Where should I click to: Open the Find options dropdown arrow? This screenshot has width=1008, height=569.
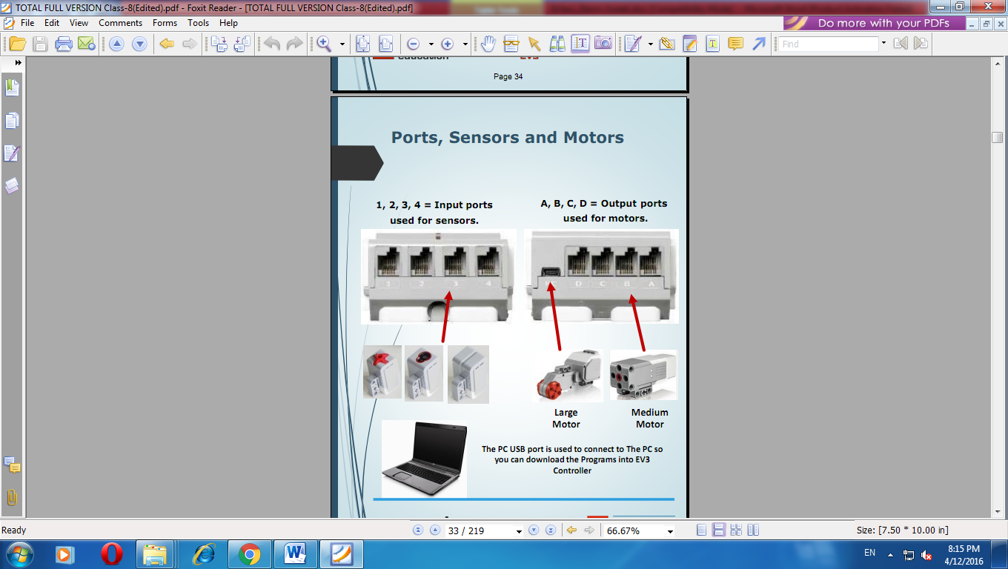pyautogui.click(x=883, y=44)
